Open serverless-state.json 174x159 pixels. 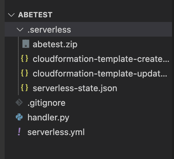point(75,88)
